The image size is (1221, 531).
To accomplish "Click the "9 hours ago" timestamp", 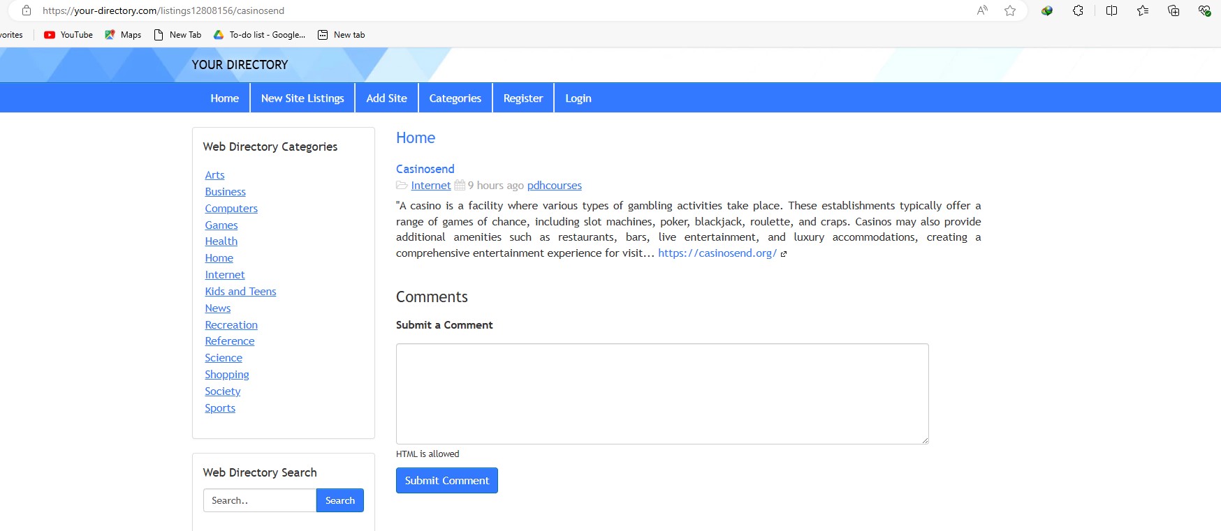I will point(496,186).
